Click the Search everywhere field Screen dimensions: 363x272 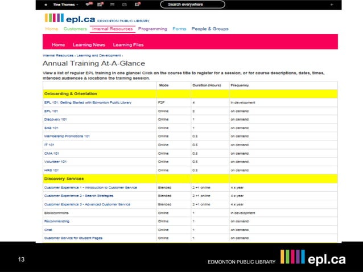coord(193,5)
